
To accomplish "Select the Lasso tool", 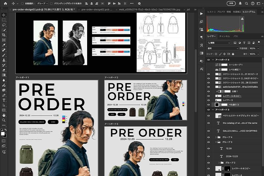I will click(x=4, y=25).
